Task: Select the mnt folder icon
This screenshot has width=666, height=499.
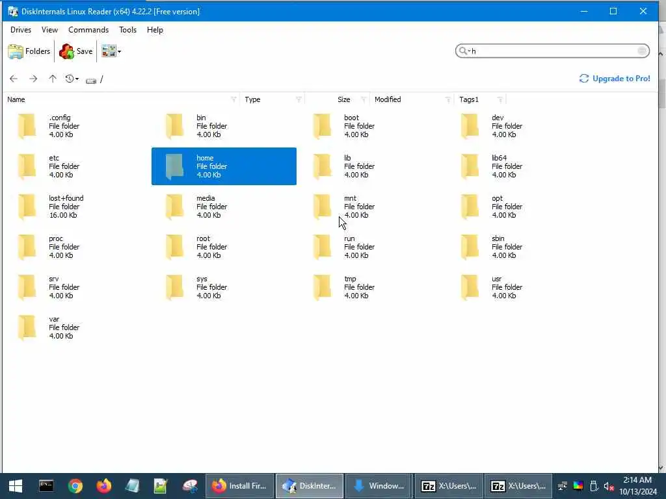Action: tap(323, 207)
